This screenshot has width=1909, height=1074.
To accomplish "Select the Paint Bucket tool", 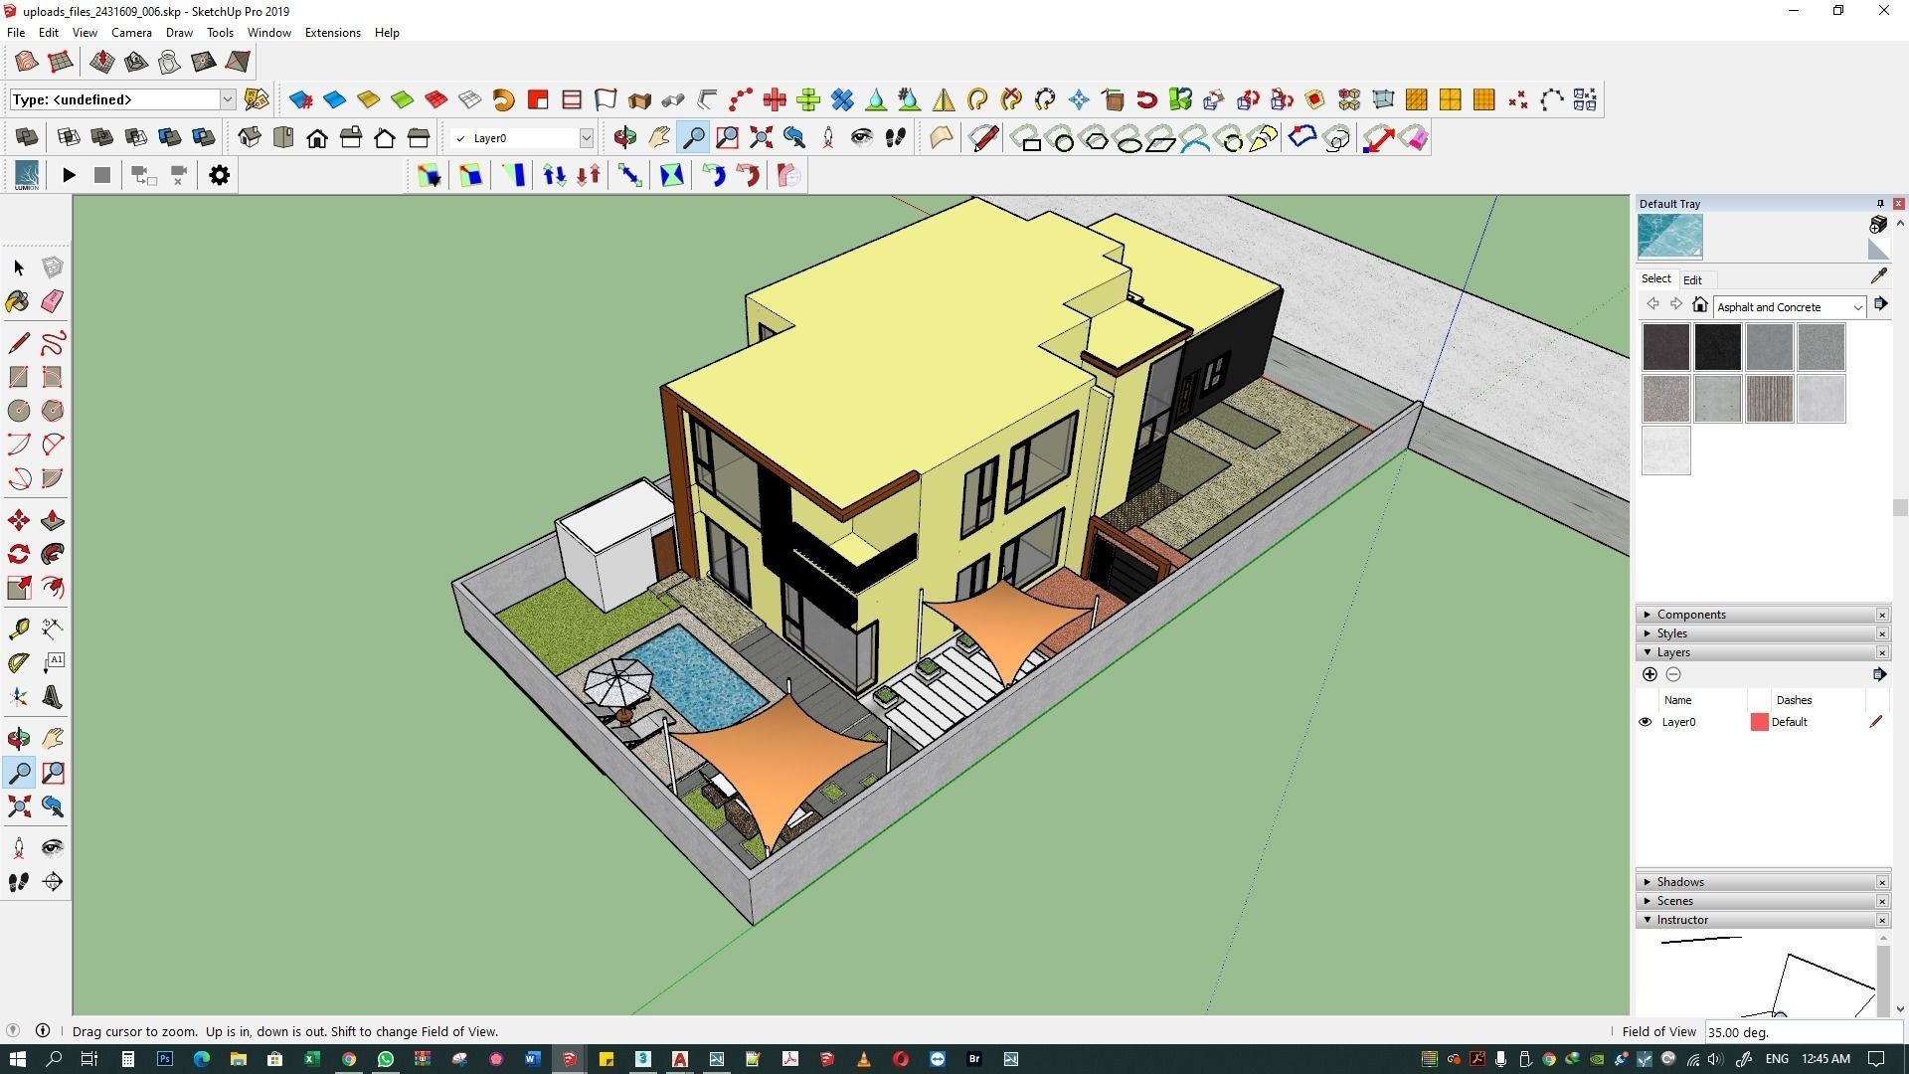I will click(18, 301).
